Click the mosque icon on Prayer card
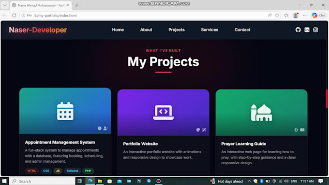The height and width of the screenshot is (185, 329). [x=261, y=113]
